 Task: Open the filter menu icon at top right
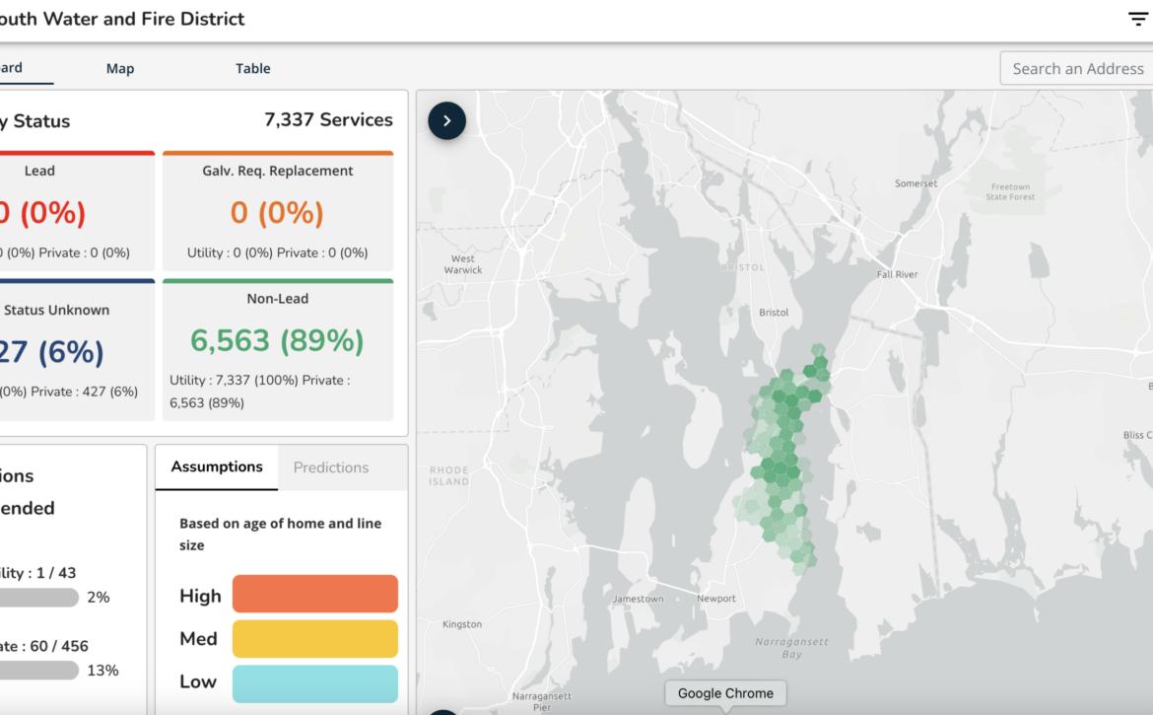pyautogui.click(x=1138, y=19)
